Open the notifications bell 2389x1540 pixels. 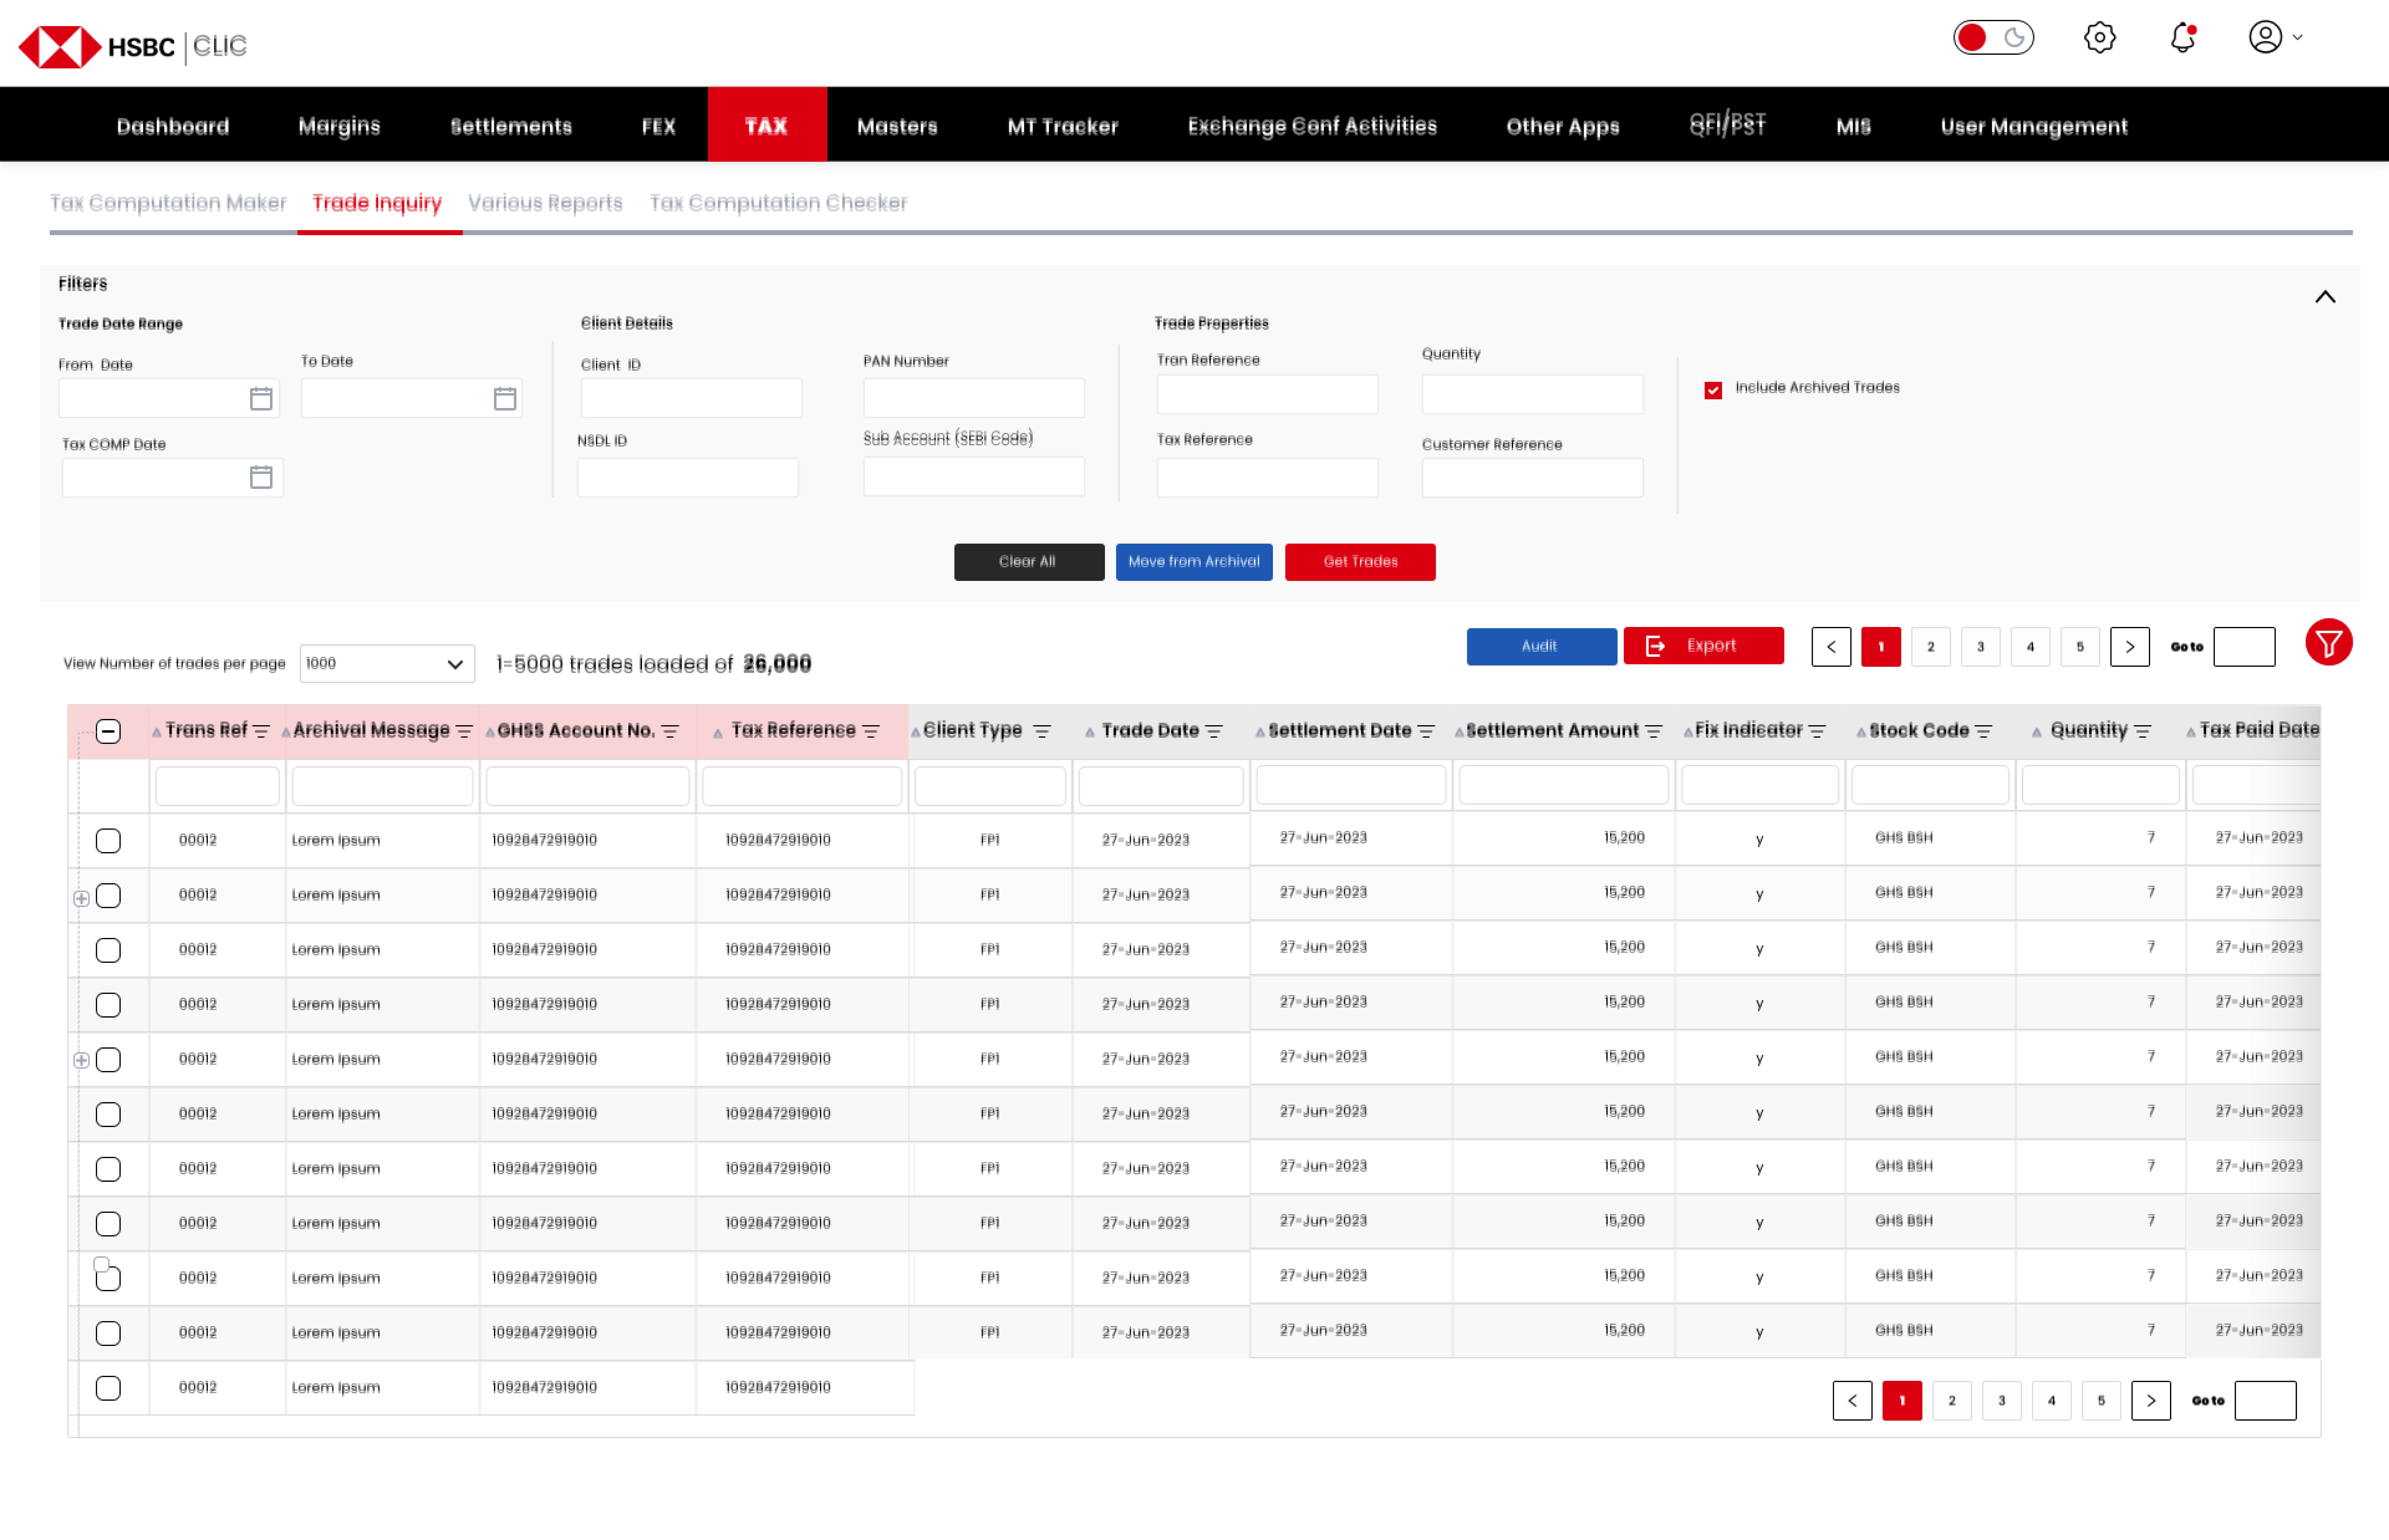[x=2182, y=38]
